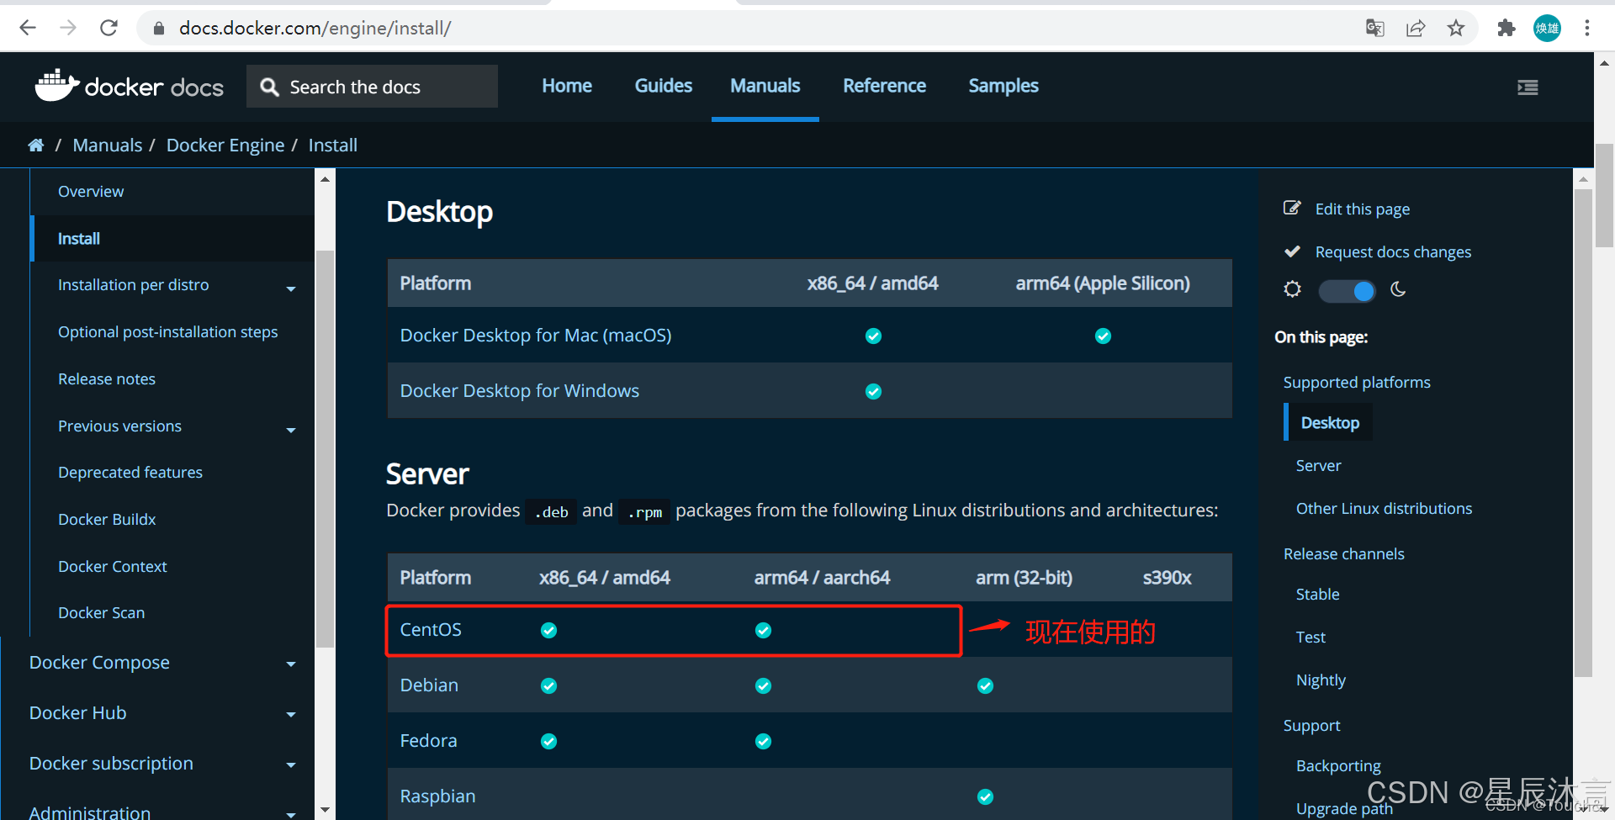This screenshot has width=1615, height=820.
Task: Click the home breadcrumb icon
Action: [x=35, y=145]
